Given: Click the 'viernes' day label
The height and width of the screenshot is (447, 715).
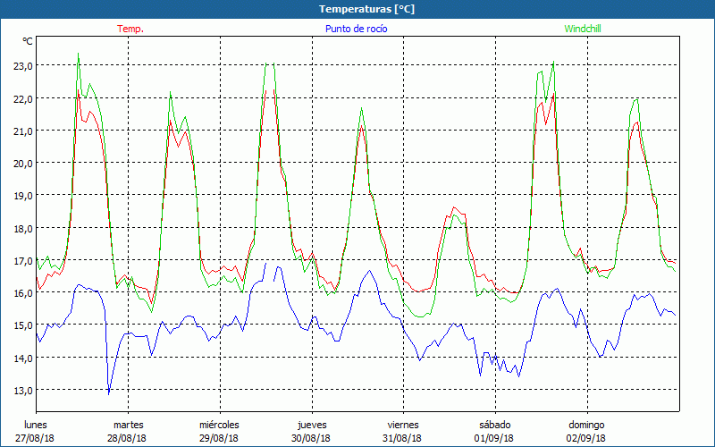Looking at the screenshot, I should [x=403, y=425].
